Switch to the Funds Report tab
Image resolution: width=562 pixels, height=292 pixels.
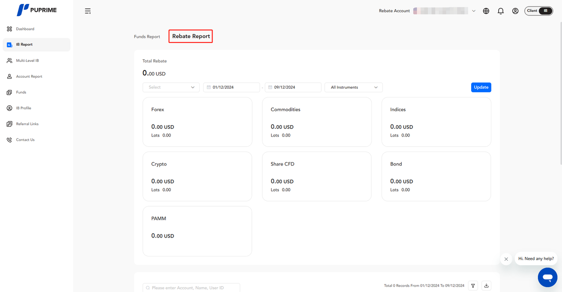pos(147,37)
